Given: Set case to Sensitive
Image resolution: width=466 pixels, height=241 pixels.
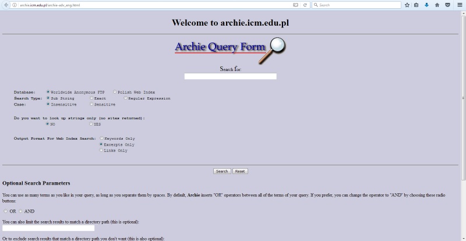Looking at the screenshot, I should click(x=91, y=104).
